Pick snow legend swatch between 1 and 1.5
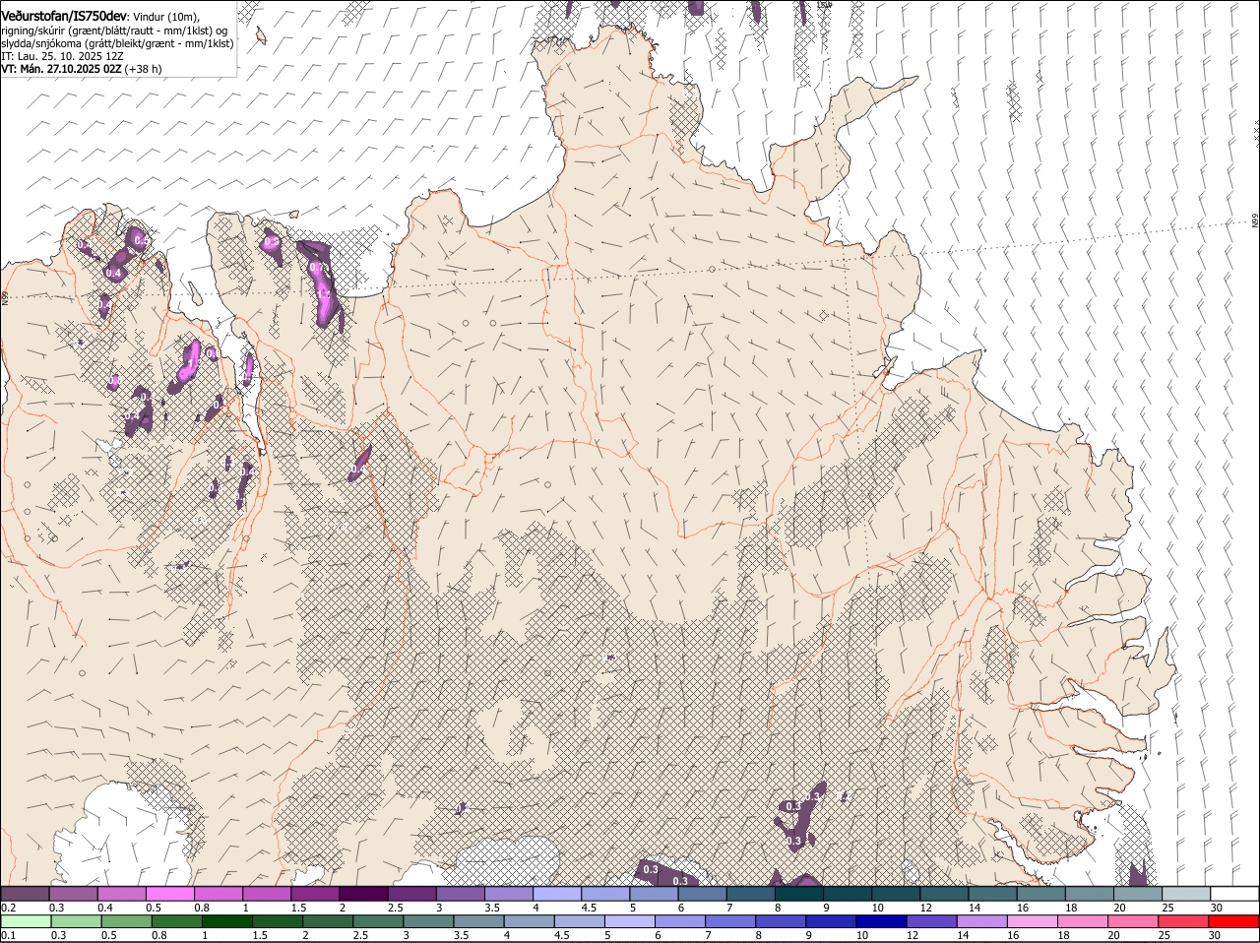Image resolution: width=1260 pixels, height=943 pixels. pos(267,893)
